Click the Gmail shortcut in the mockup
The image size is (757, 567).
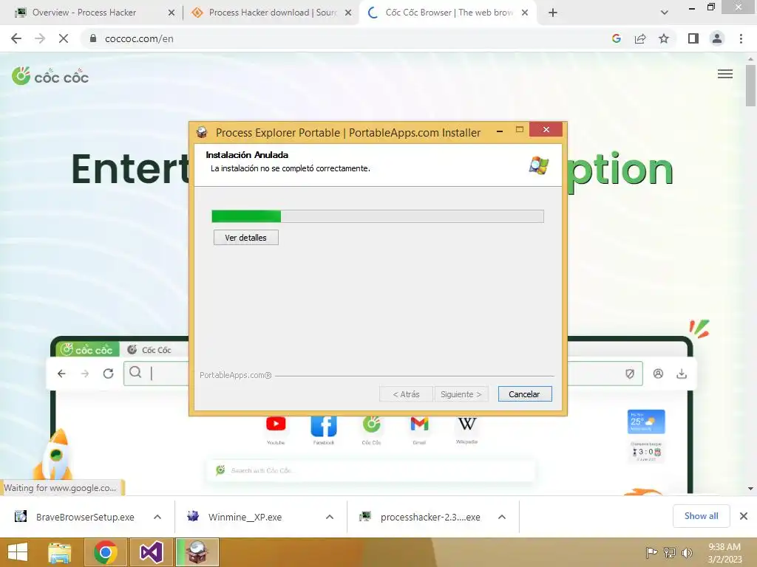tap(419, 423)
